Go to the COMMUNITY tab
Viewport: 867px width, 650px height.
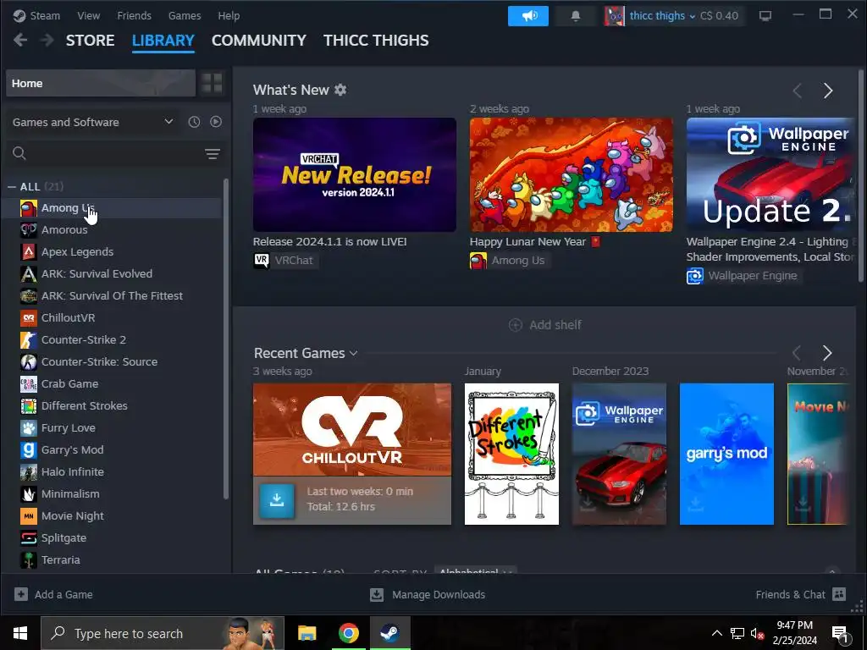pos(259,41)
